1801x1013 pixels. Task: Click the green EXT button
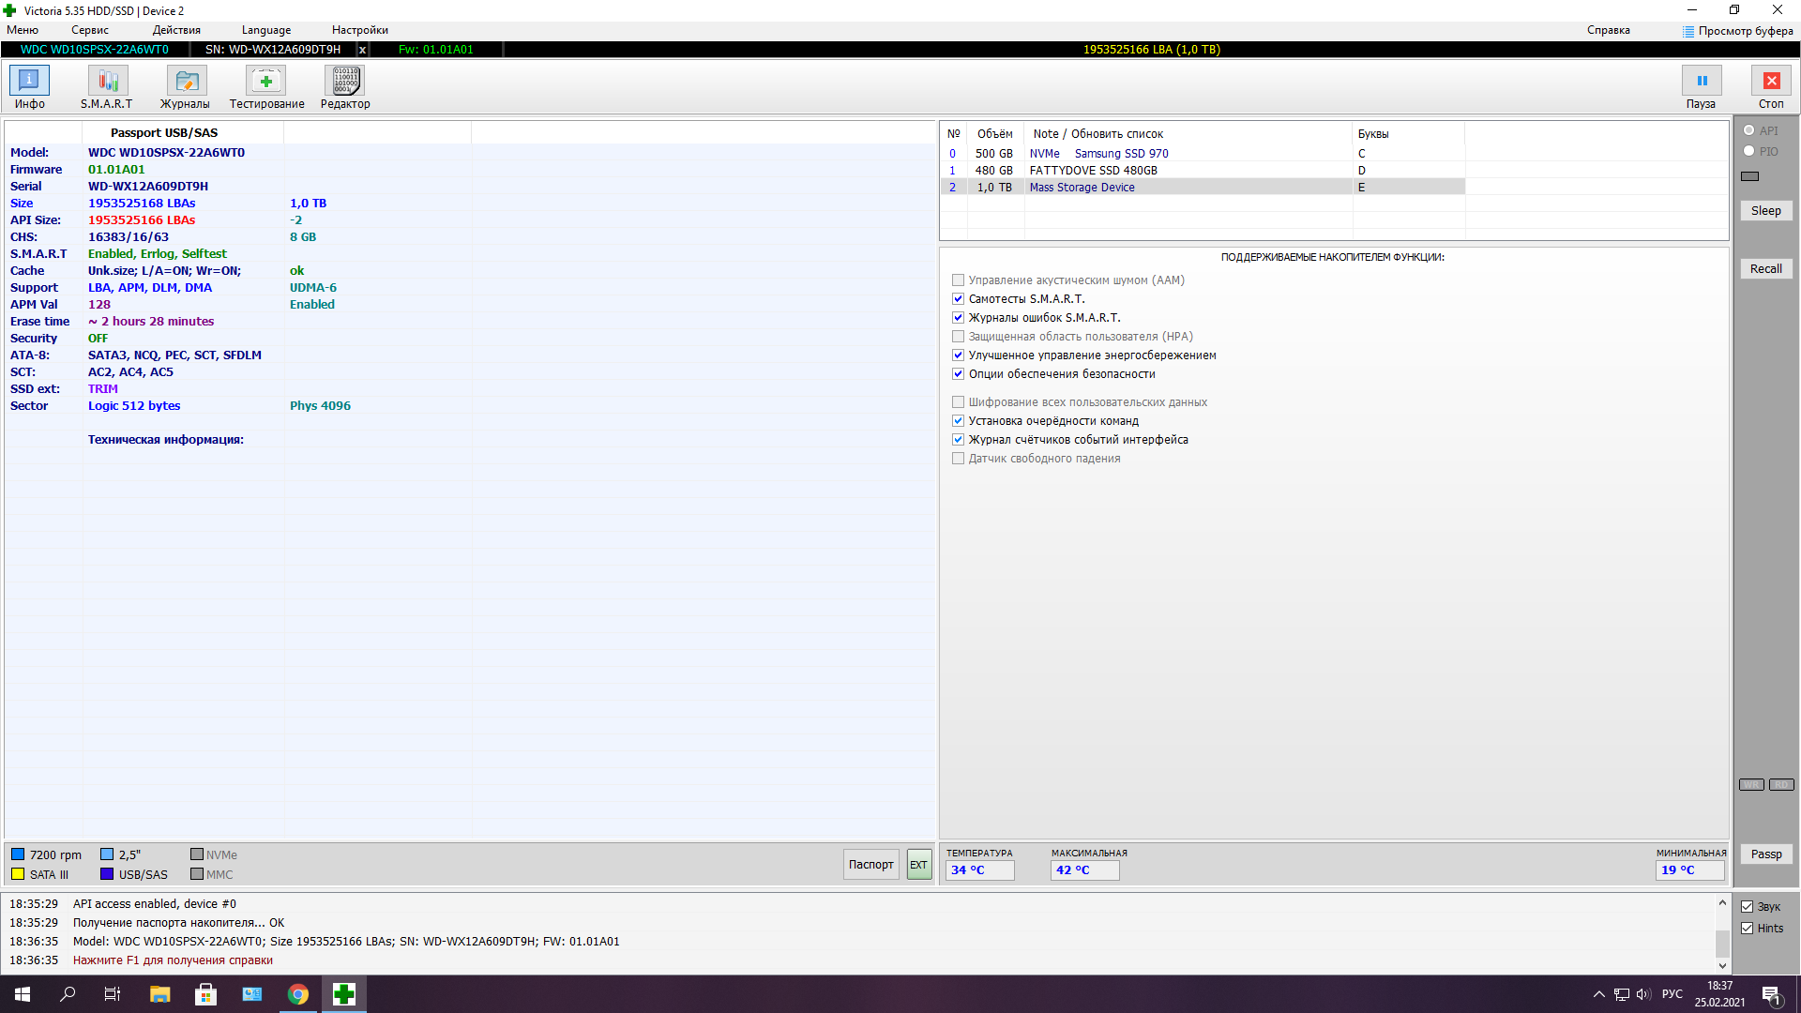[919, 865]
